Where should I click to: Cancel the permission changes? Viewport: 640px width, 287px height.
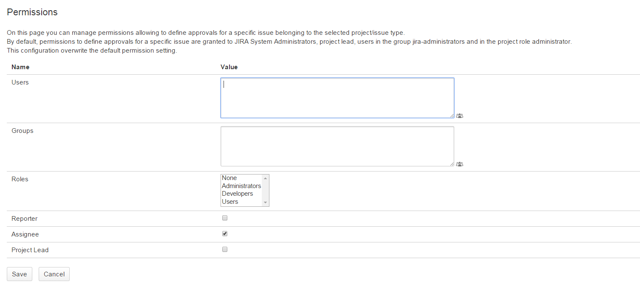[x=54, y=274]
